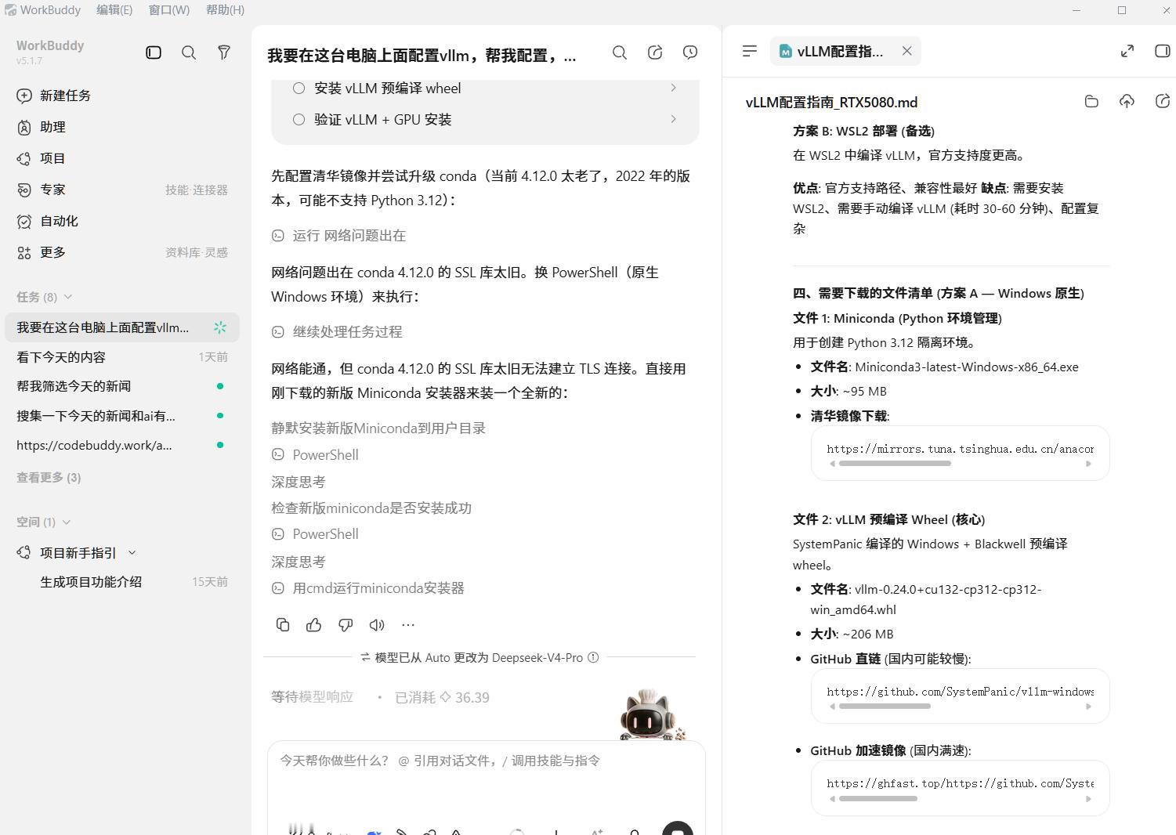Open conversation history clock icon
Screen dimensions: 1176x835
tap(690, 52)
